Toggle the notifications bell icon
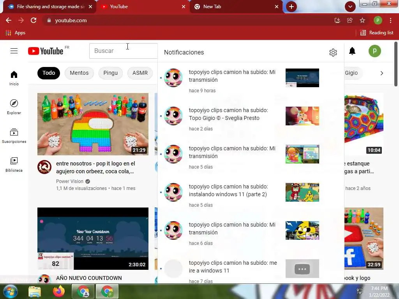The width and height of the screenshot is (399, 299). 352,51
